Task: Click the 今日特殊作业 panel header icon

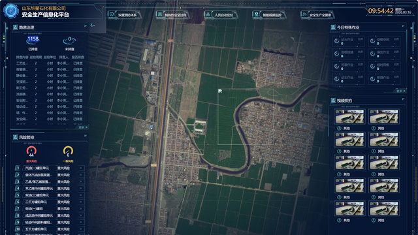Action: coord(333,27)
